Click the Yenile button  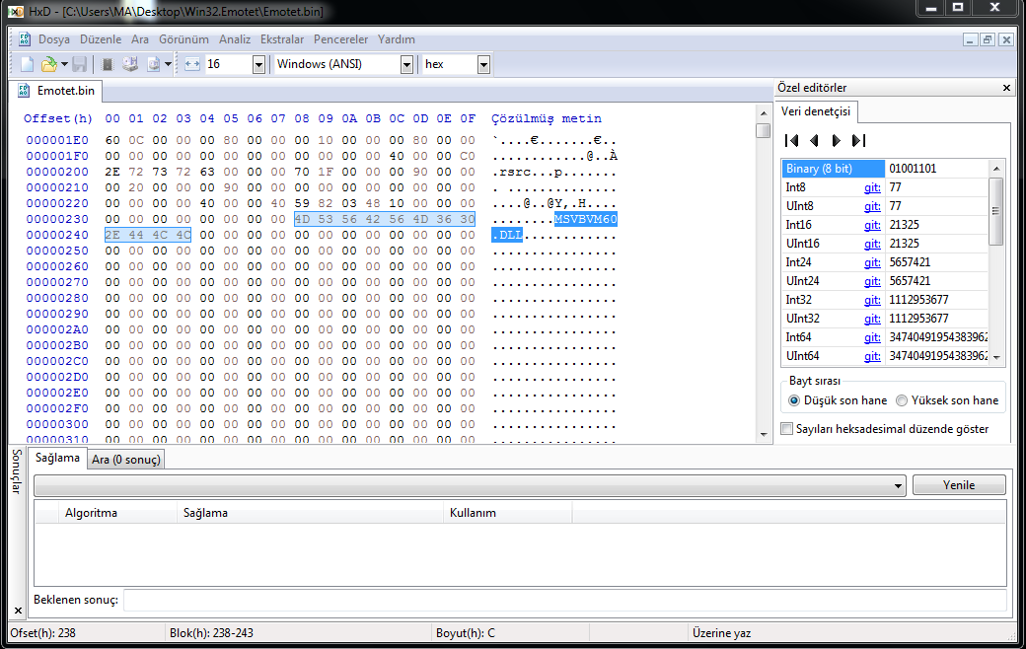click(x=959, y=485)
